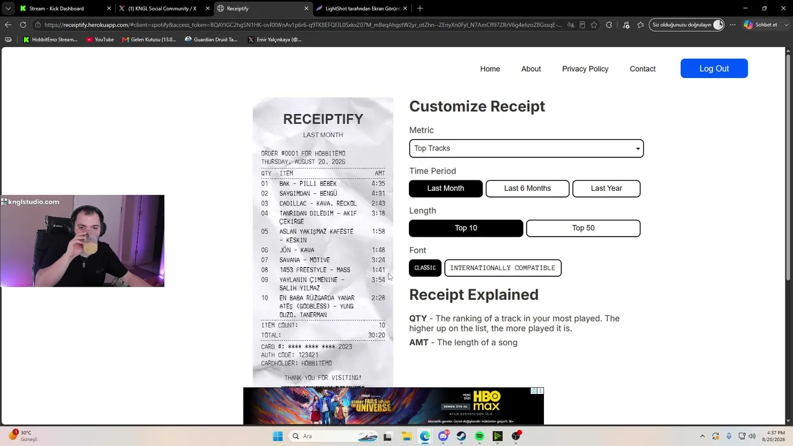Click the track '1453 FREESTYLE - MASS' on receipt

click(315, 270)
